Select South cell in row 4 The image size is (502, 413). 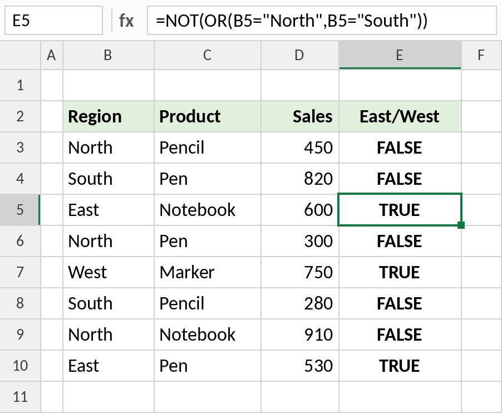click(x=109, y=179)
